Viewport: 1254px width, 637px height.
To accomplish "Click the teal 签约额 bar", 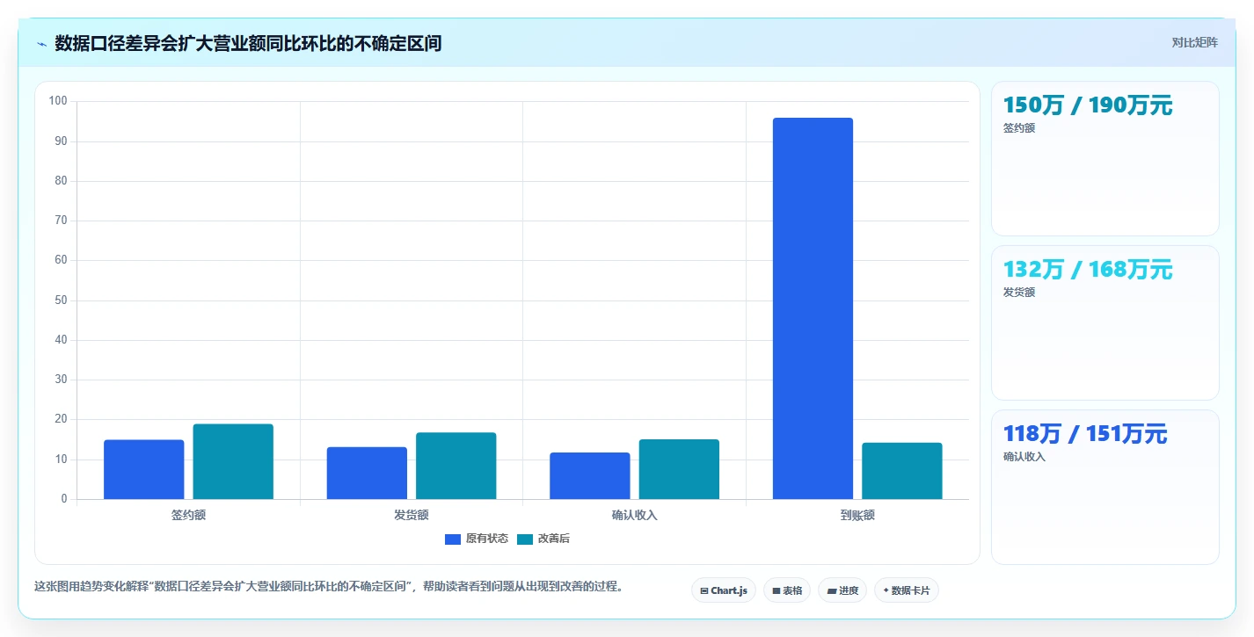I will tap(233, 461).
